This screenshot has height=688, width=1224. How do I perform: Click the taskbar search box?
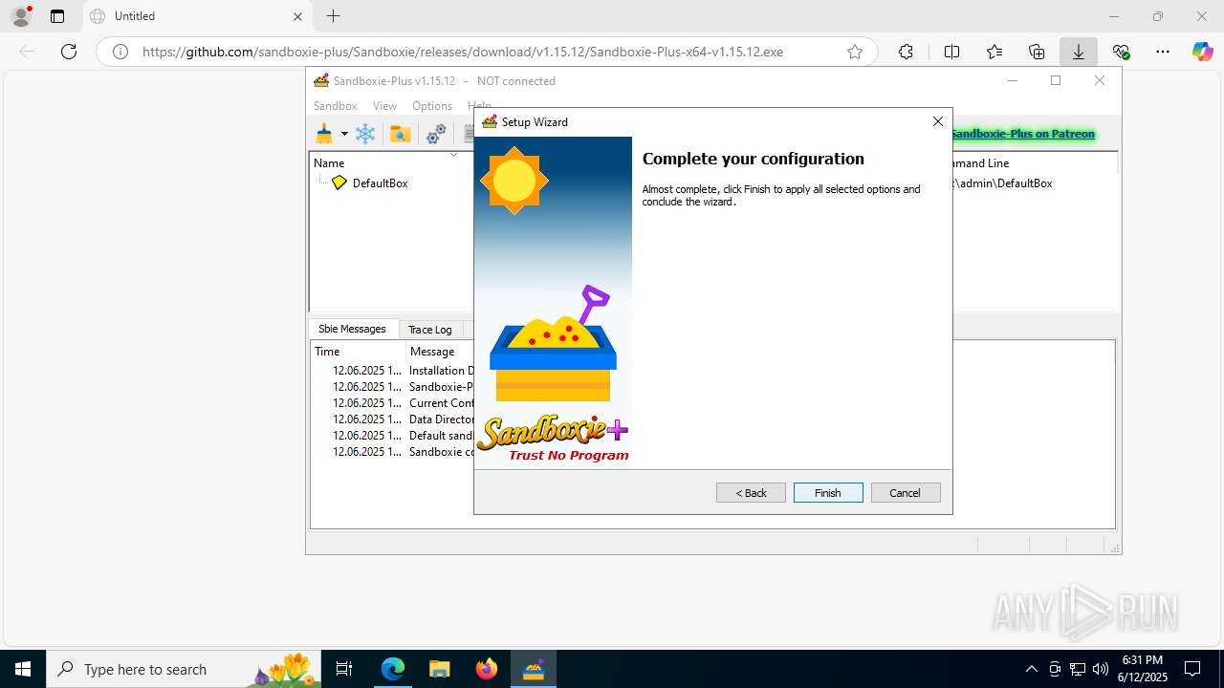185,669
